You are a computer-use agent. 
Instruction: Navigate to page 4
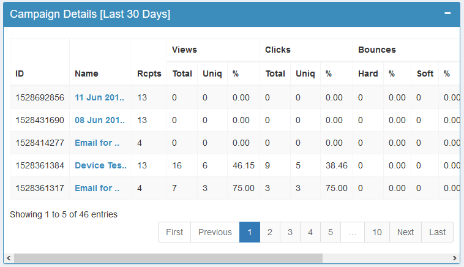tap(310, 232)
